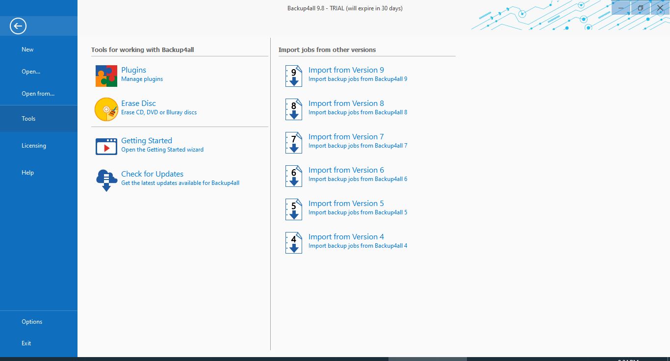The height and width of the screenshot is (361, 670).
Task: Click 'Import backup jobs from Backup4all 9' text
Action: (x=358, y=79)
